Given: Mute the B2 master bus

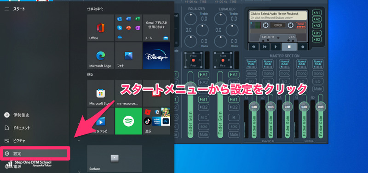Looking at the screenshot, I should 318,89.
